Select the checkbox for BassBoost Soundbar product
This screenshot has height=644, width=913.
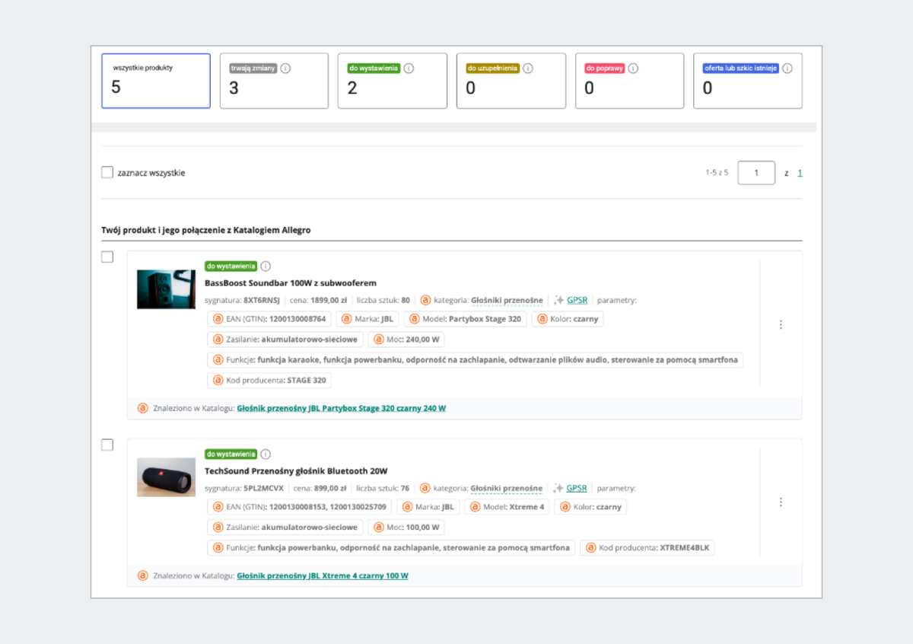107,257
